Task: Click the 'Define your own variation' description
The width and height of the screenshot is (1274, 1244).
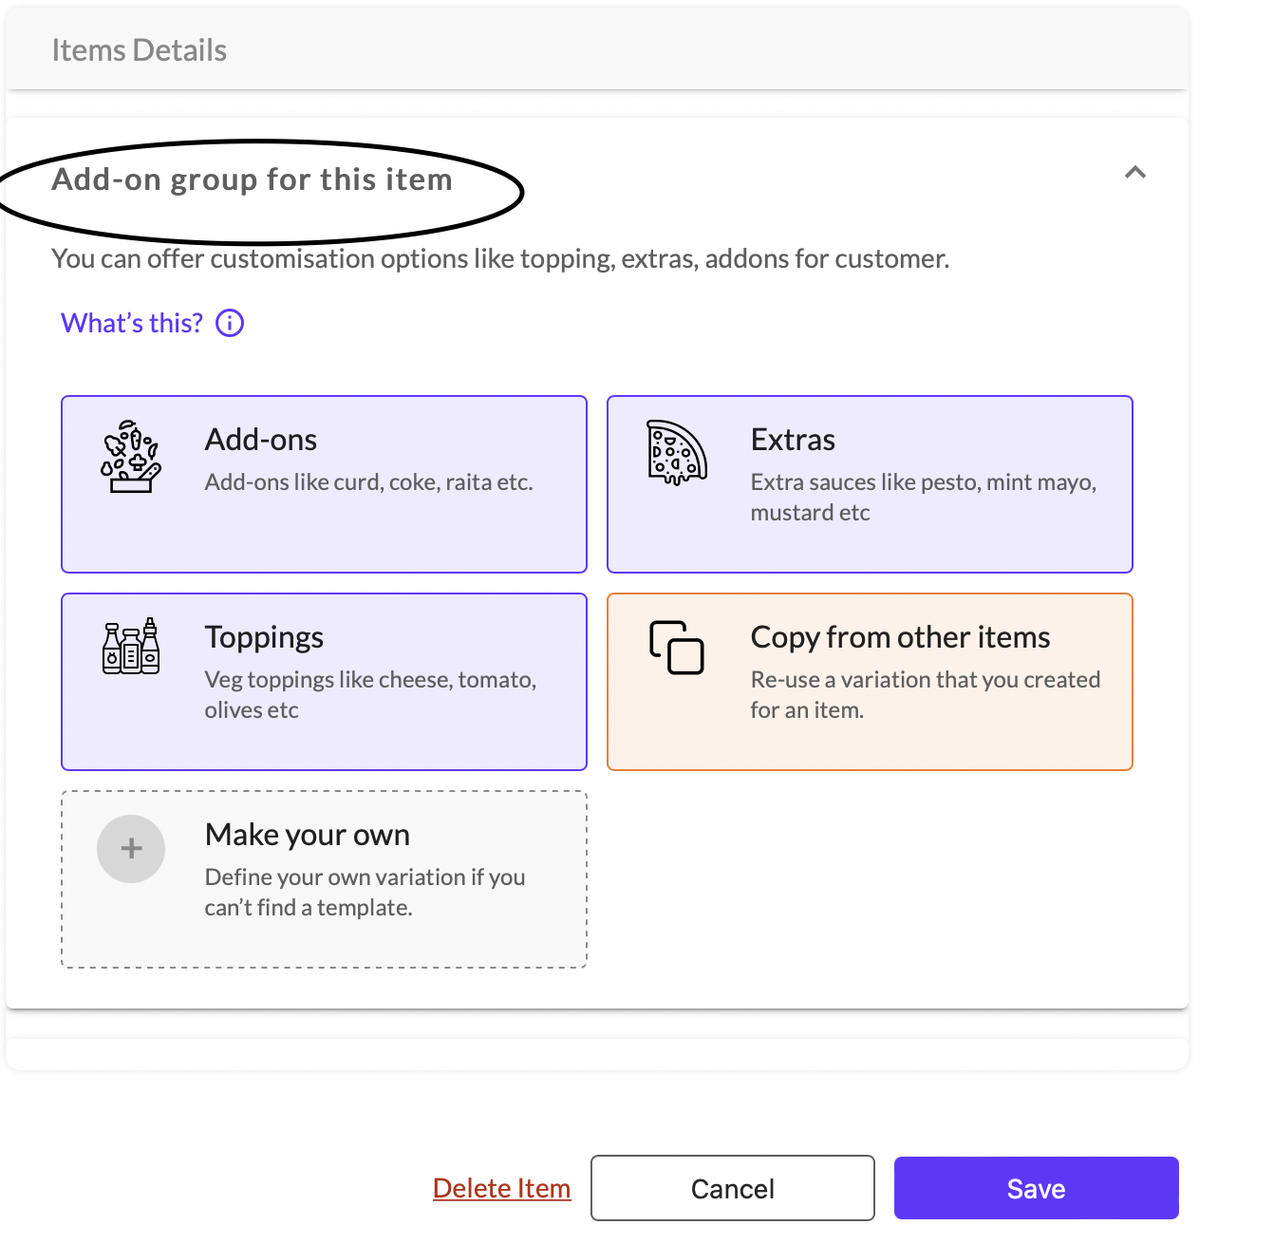Action: [x=365, y=892]
